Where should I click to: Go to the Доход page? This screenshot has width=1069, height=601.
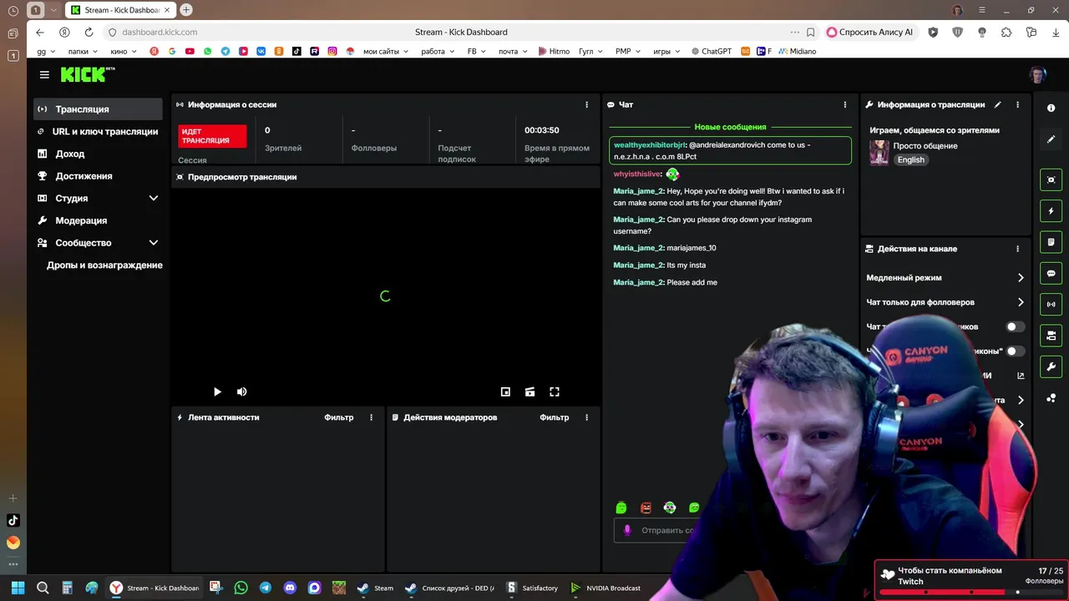98,154
